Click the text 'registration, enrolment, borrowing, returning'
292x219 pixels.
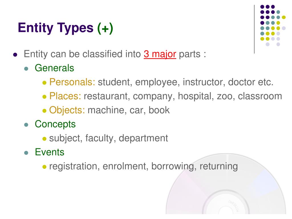(144, 166)
